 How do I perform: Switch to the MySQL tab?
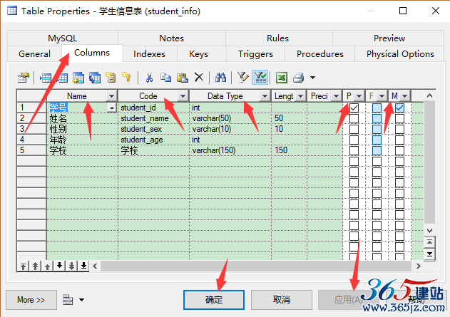[x=62, y=38]
